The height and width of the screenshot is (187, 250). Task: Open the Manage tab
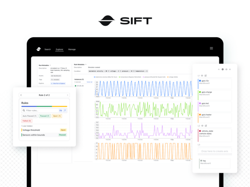[x=72, y=50]
